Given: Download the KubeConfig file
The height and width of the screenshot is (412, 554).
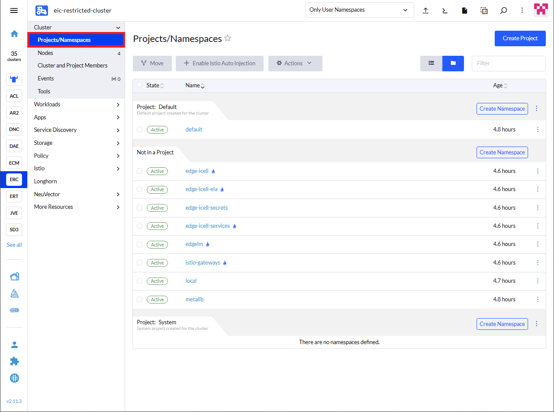Looking at the screenshot, I should pos(464,10).
